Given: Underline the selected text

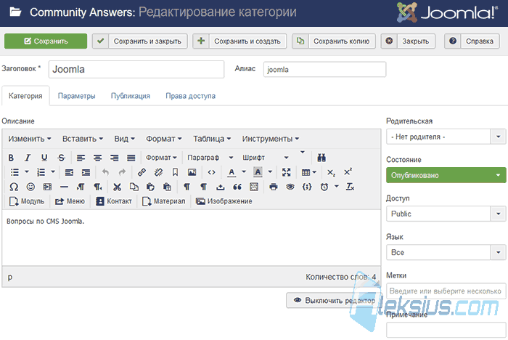Looking at the screenshot, I should coord(44,158).
